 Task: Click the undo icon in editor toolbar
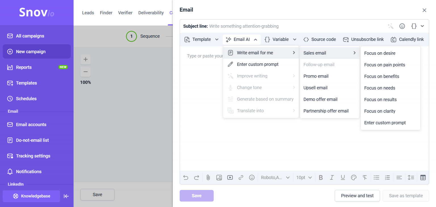186,177
